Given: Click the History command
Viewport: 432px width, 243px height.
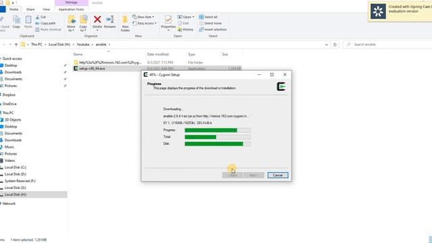Looking at the screenshot, I should coord(186,30).
